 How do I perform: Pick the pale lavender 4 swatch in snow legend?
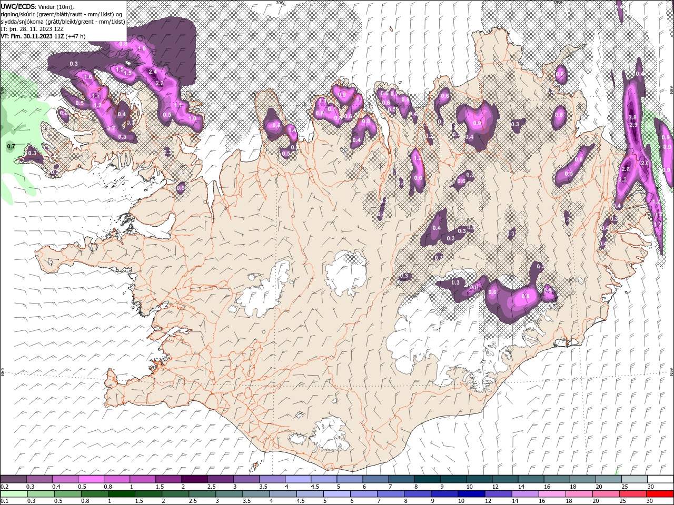click(298, 479)
